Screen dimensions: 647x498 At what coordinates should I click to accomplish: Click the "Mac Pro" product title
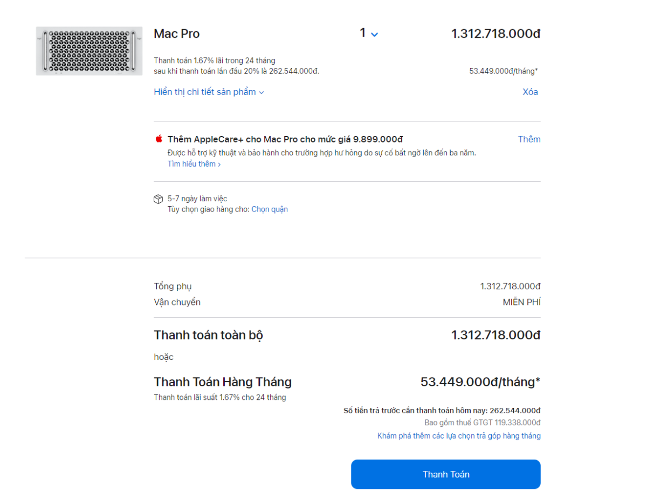[176, 33]
